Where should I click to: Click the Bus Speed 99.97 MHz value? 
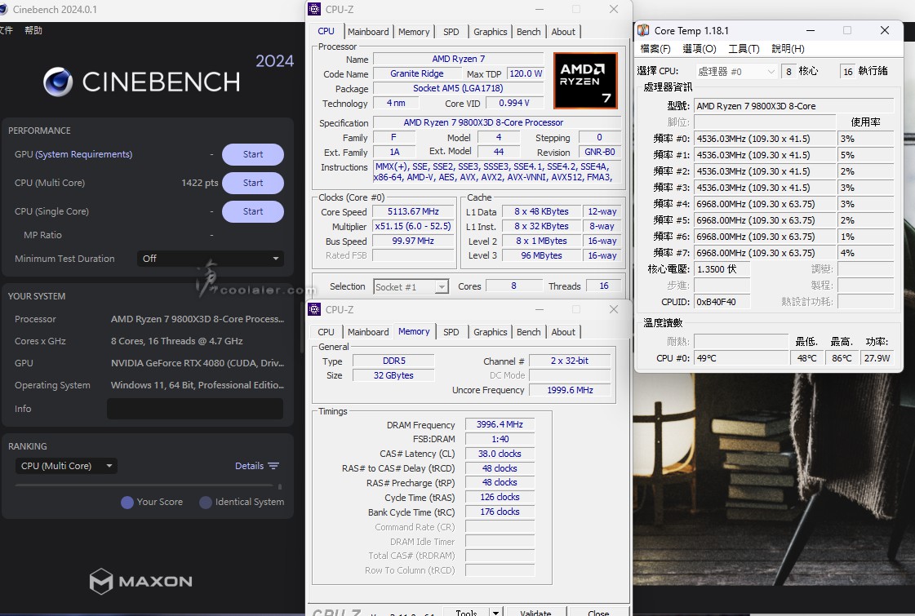click(x=413, y=241)
